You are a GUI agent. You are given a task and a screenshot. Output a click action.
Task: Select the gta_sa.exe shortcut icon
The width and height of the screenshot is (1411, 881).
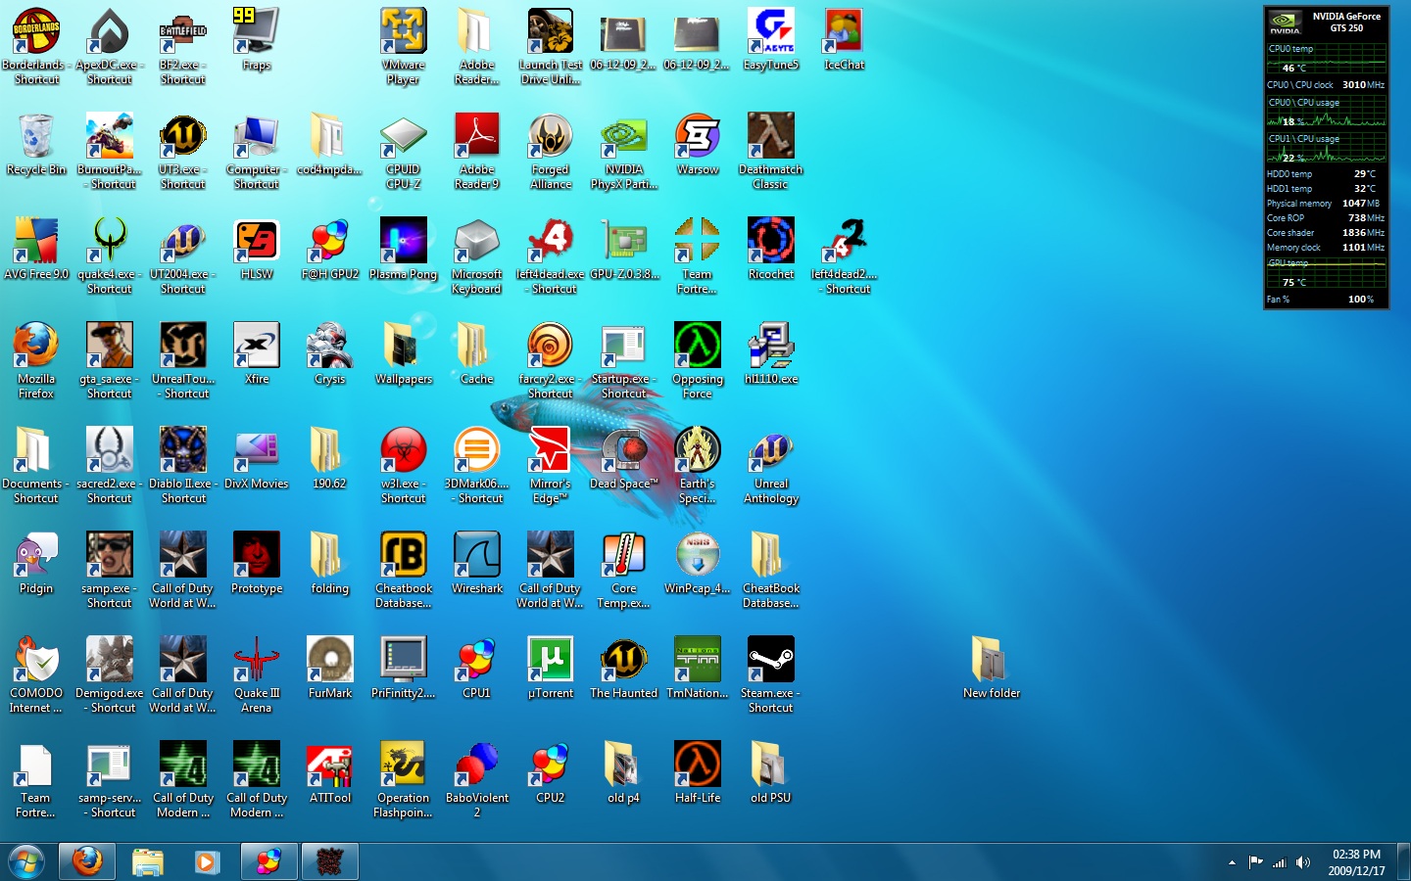pos(110,346)
